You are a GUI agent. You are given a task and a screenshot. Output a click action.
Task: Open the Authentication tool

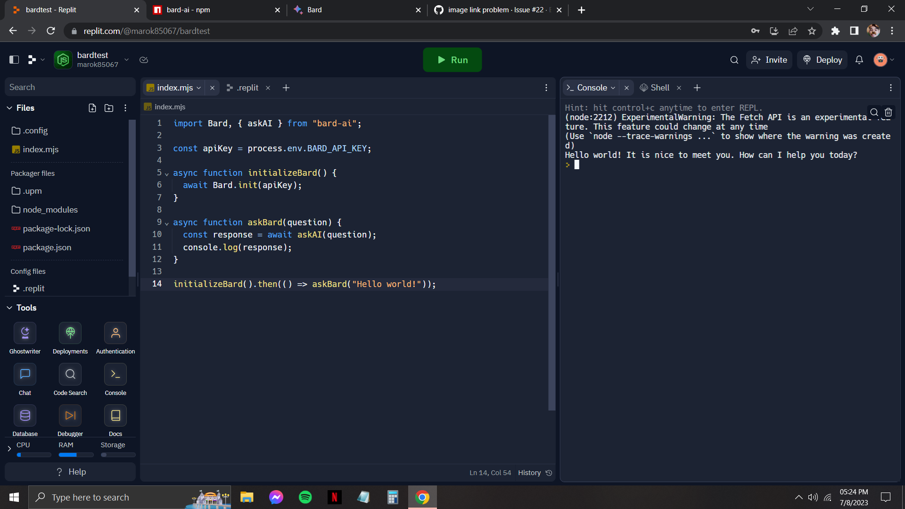point(115,332)
